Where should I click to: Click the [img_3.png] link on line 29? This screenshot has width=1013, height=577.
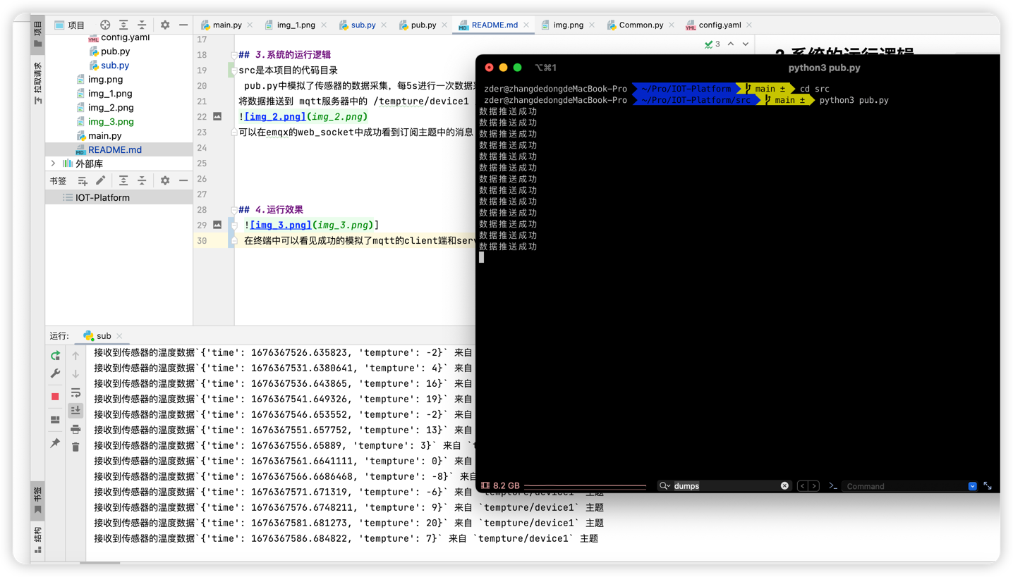click(x=281, y=225)
